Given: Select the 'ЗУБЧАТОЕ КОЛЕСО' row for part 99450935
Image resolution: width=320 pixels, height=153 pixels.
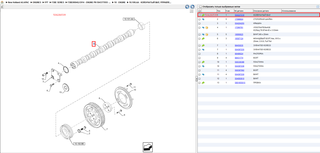Looking at the screenshot, I should pyautogui.click(x=258, y=45).
